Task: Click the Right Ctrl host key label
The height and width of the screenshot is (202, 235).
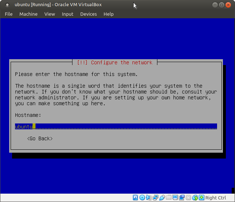Action: click(216, 198)
